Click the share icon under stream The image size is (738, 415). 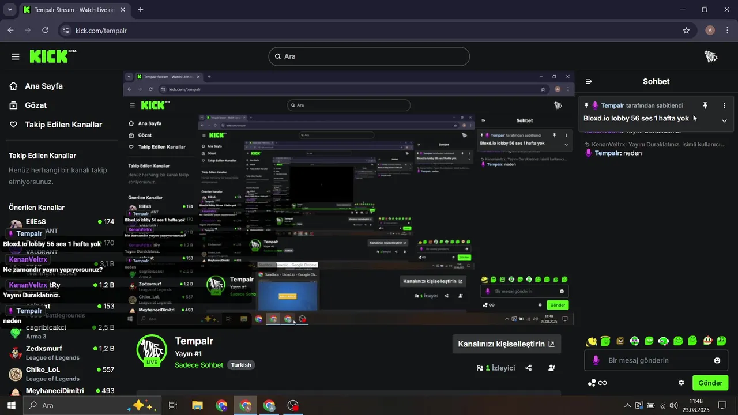529,368
